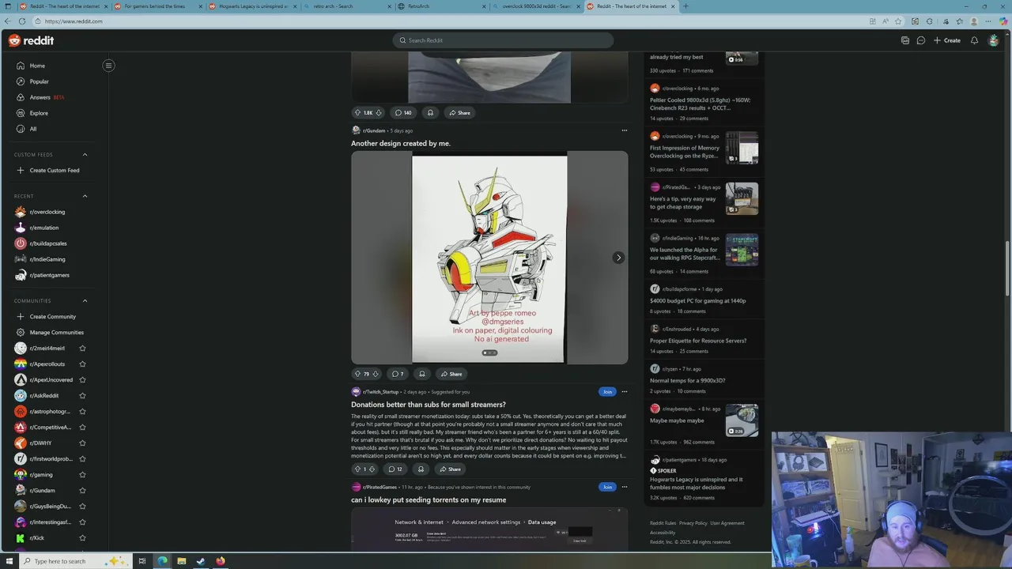Screen dimensions: 1012x569
Task: Give award on the Gundam design post
Action: pyautogui.click(x=421, y=374)
